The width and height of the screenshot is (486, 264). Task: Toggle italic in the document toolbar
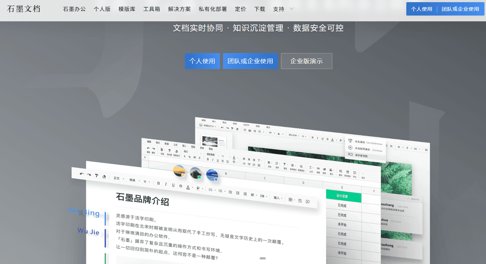pos(166,184)
